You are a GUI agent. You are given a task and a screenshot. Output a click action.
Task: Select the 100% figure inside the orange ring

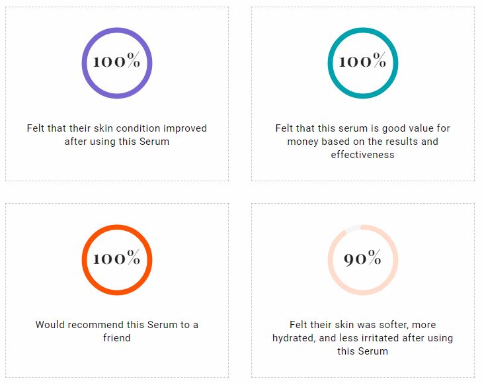(x=117, y=259)
